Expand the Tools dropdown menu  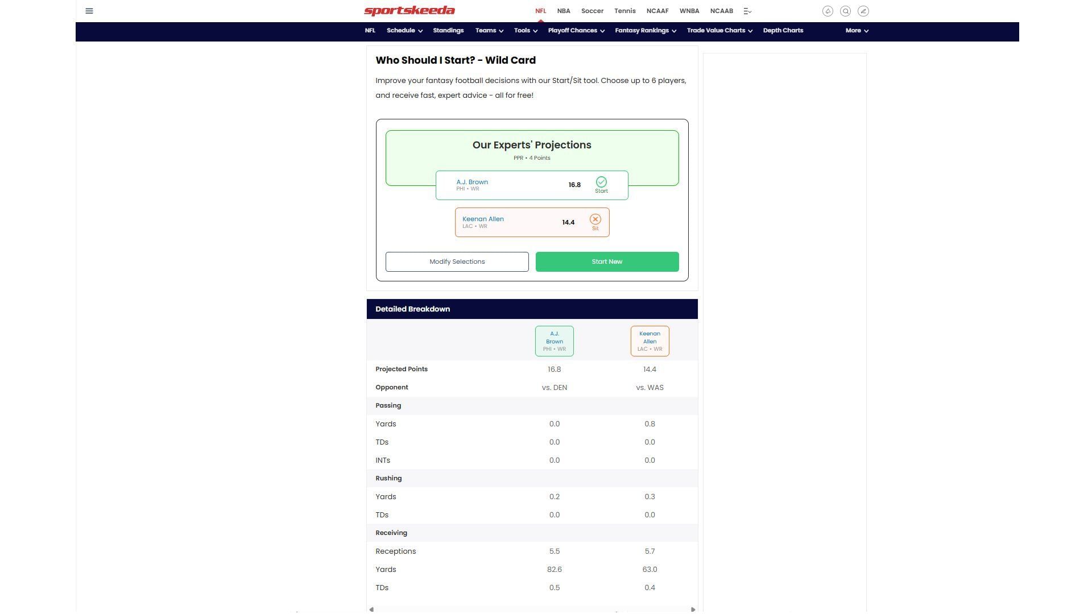click(x=526, y=31)
